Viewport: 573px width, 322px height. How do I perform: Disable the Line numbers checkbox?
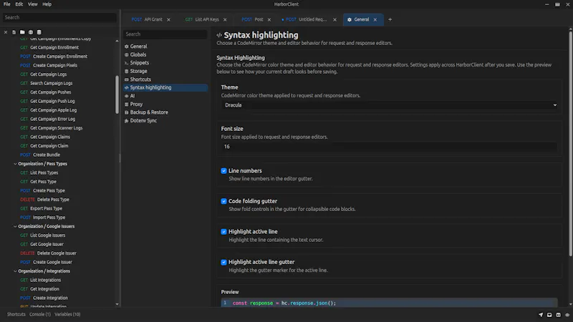tap(223, 171)
